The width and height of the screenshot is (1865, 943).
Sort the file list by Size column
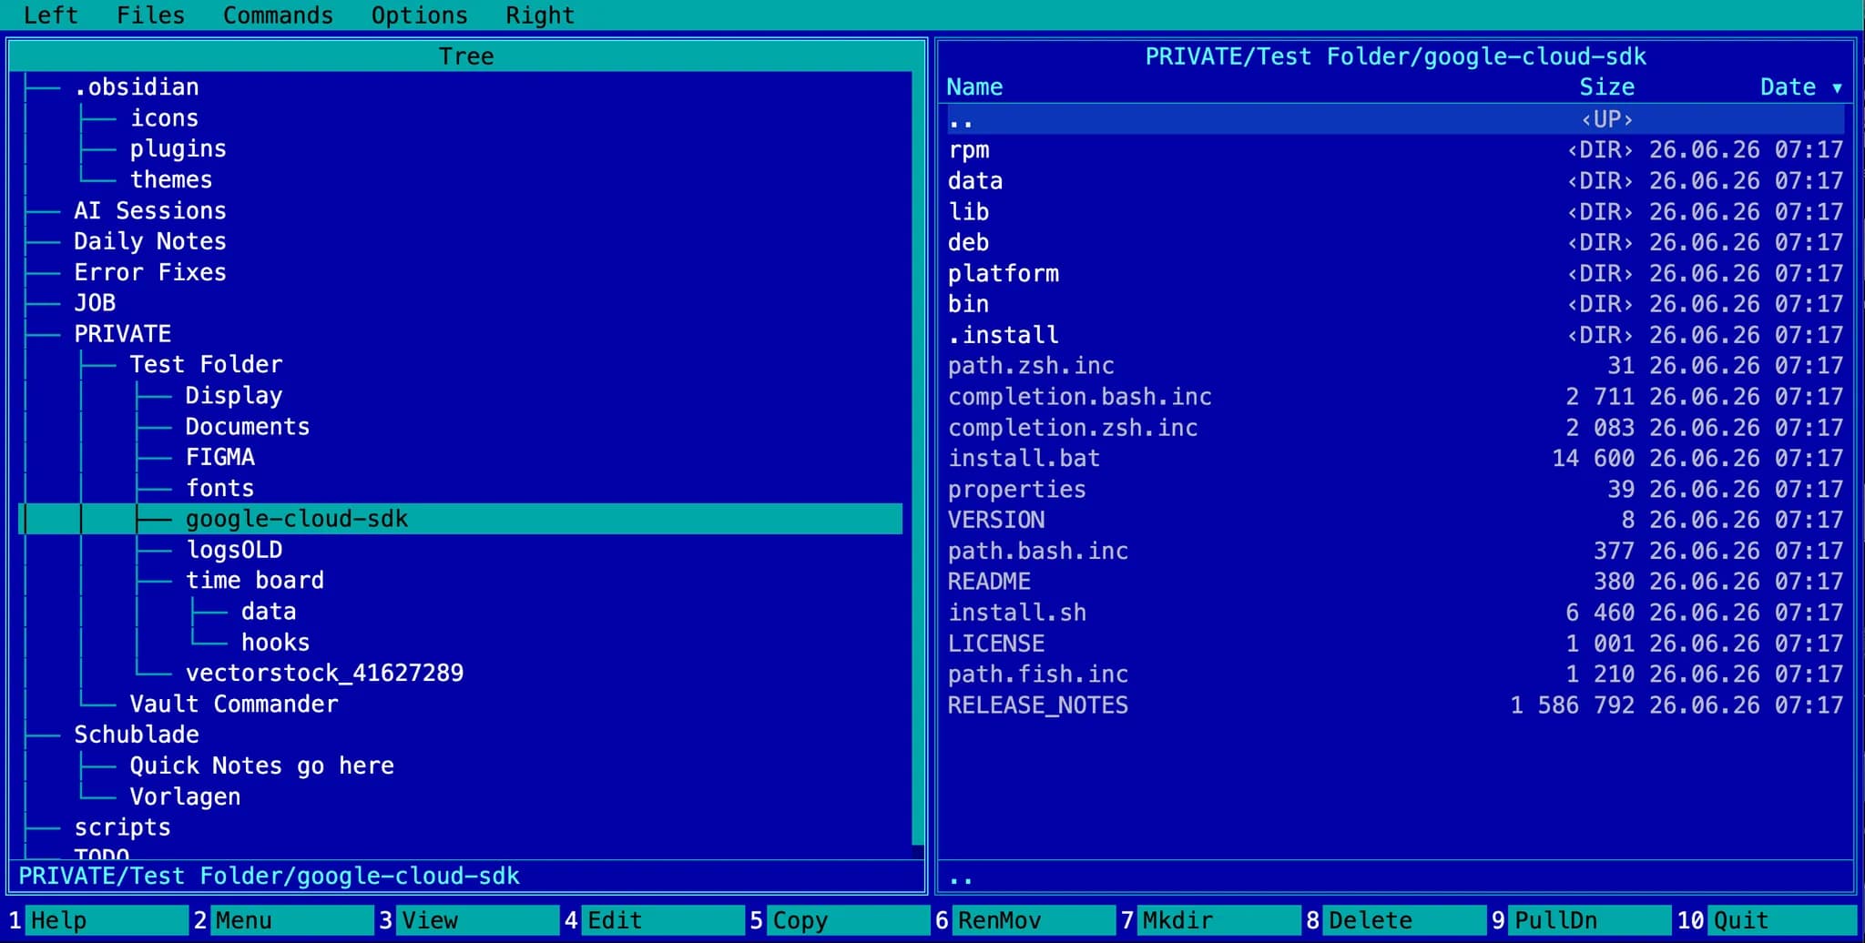[x=1606, y=87]
